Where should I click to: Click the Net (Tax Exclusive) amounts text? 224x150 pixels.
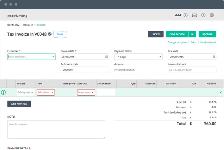125,70
